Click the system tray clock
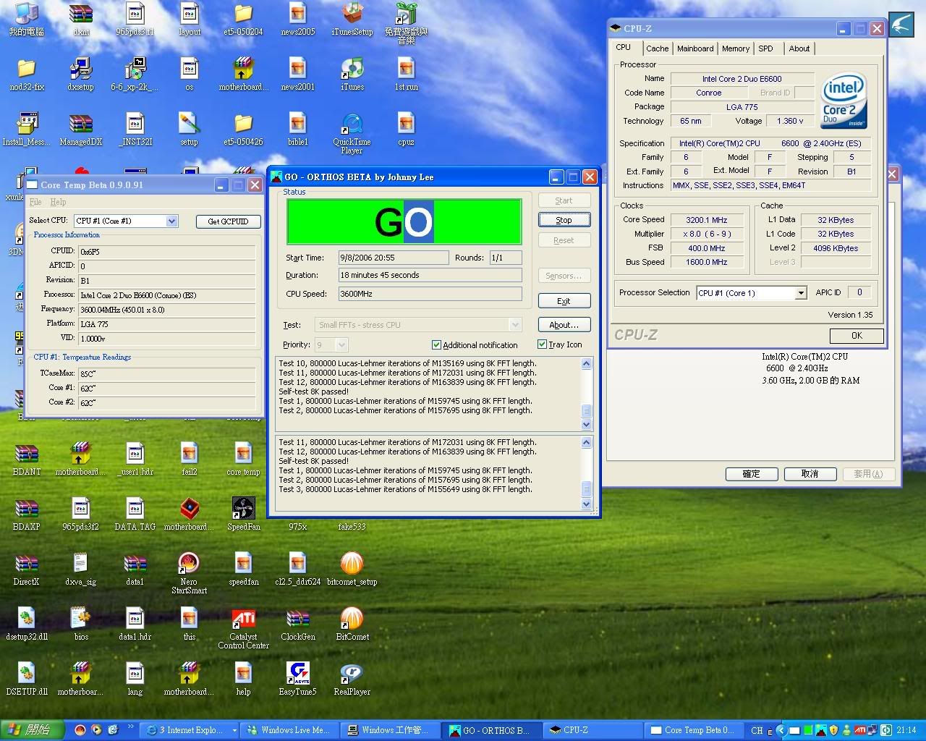 tap(906, 730)
